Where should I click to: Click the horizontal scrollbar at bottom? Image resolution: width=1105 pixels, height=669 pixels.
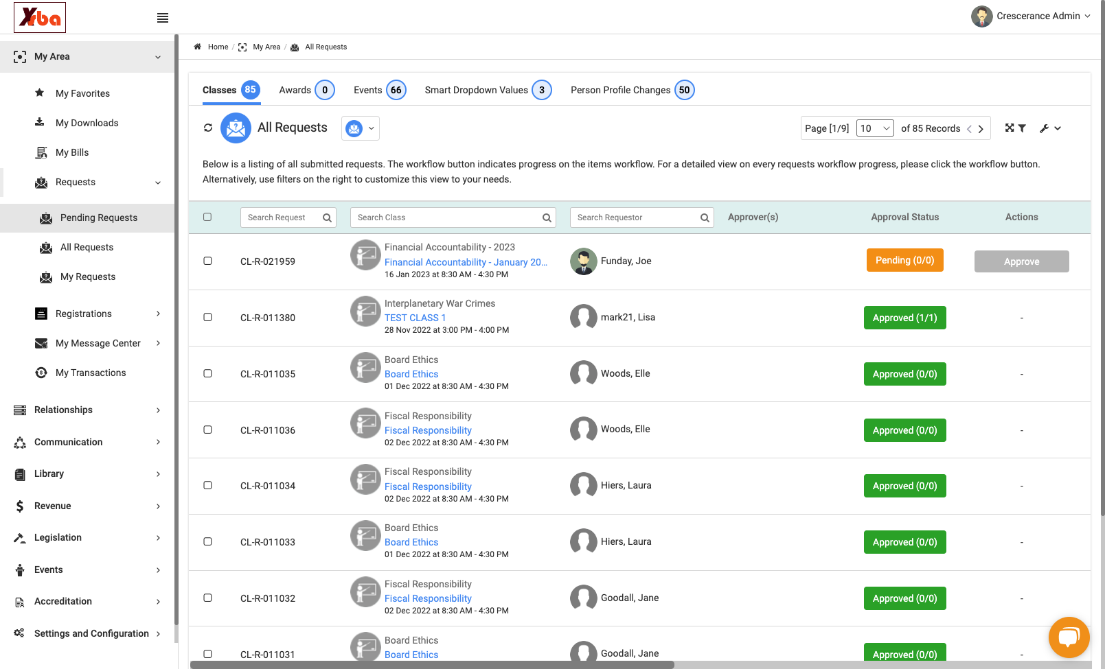(x=432, y=664)
